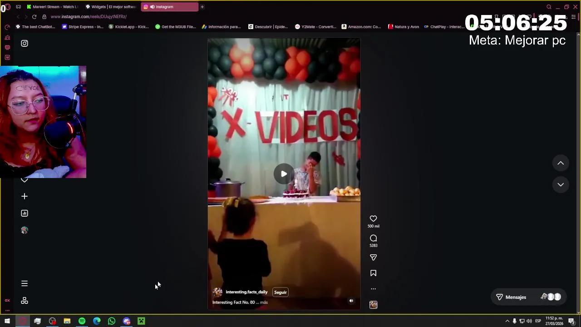581x327 pixels.
Task: Click the GX logo at sidebar bottom
Action: [7, 300]
